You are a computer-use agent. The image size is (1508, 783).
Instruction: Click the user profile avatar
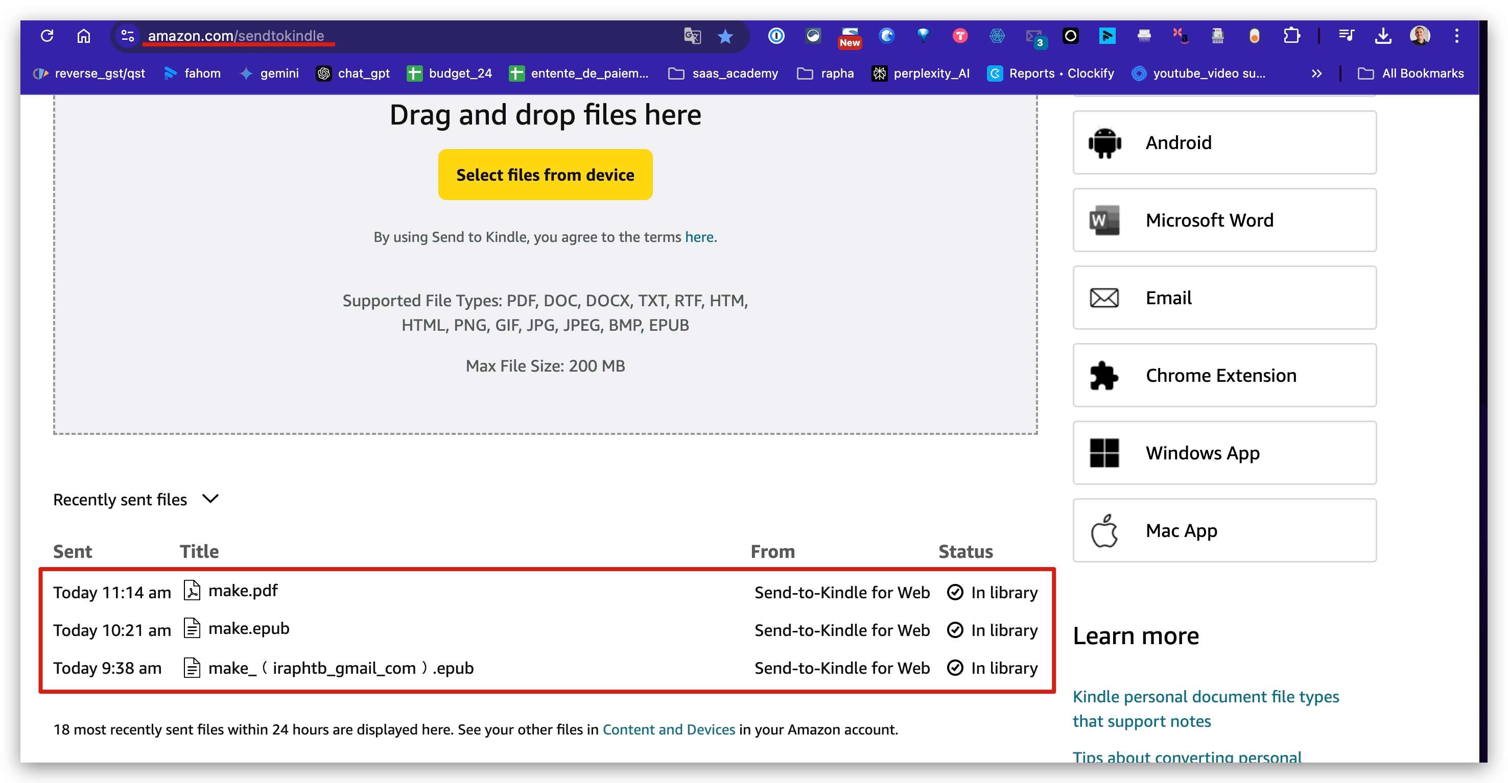(x=1420, y=36)
